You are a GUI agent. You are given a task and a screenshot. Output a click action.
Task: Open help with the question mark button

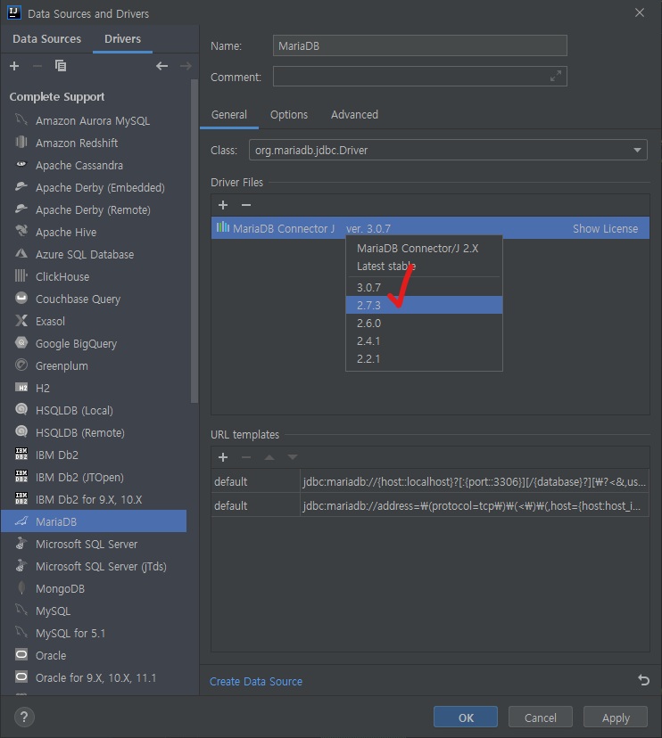tap(24, 717)
